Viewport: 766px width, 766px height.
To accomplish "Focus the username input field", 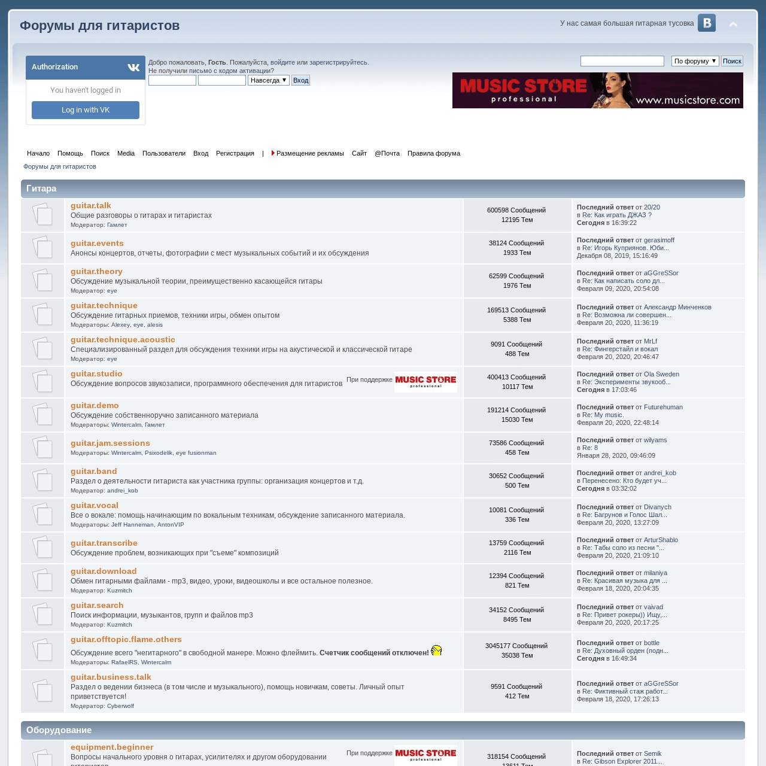I will (x=172, y=80).
